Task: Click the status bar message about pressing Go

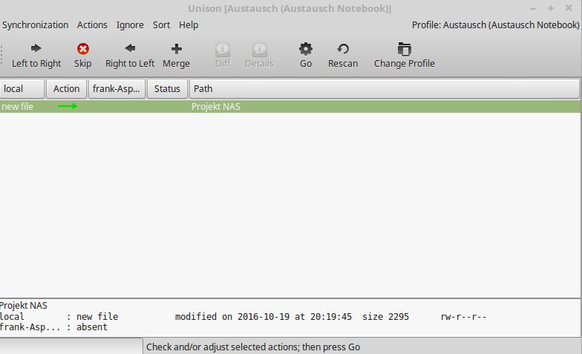Action: pyautogui.click(x=253, y=347)
